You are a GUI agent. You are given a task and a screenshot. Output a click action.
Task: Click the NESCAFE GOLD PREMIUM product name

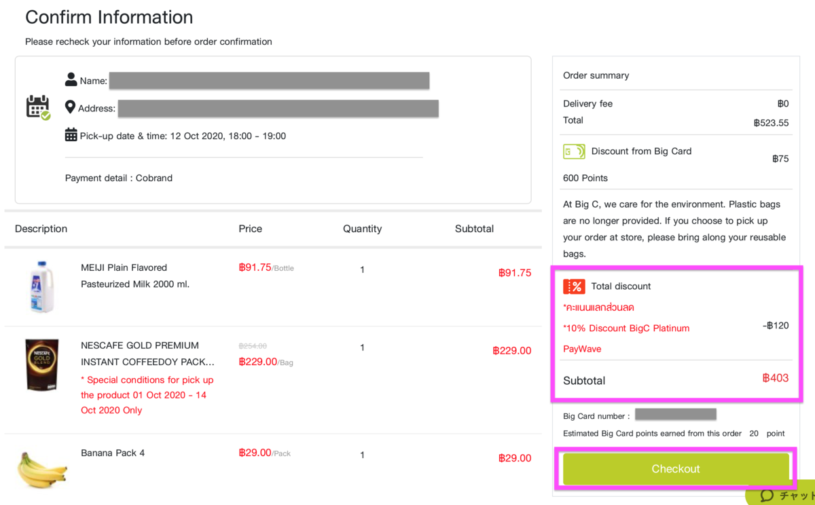point(148,354)
